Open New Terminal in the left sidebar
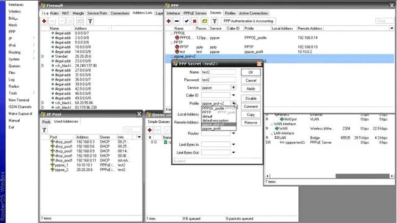The height and width of the screenshot is (223, 397). coord(19,100)
